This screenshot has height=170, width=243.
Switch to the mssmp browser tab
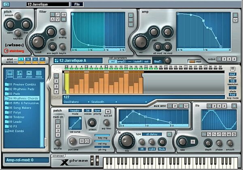[x=38, y=74]
